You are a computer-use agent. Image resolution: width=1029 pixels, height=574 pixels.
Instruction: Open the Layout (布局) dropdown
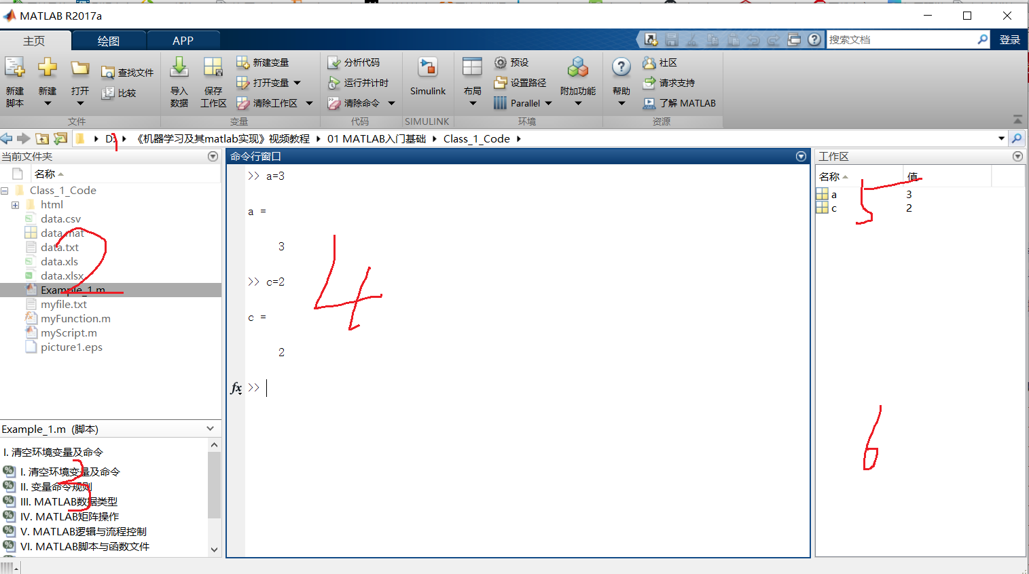(473, 103)
